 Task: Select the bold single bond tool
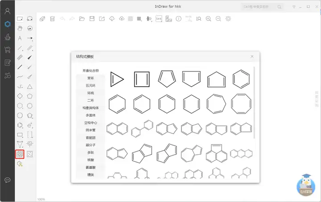[x=20, y=67]
